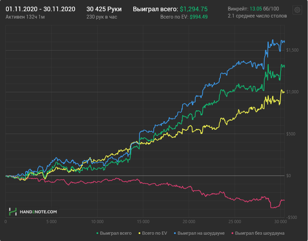Click the total winnings value $1,294.75

pos(194,9)
